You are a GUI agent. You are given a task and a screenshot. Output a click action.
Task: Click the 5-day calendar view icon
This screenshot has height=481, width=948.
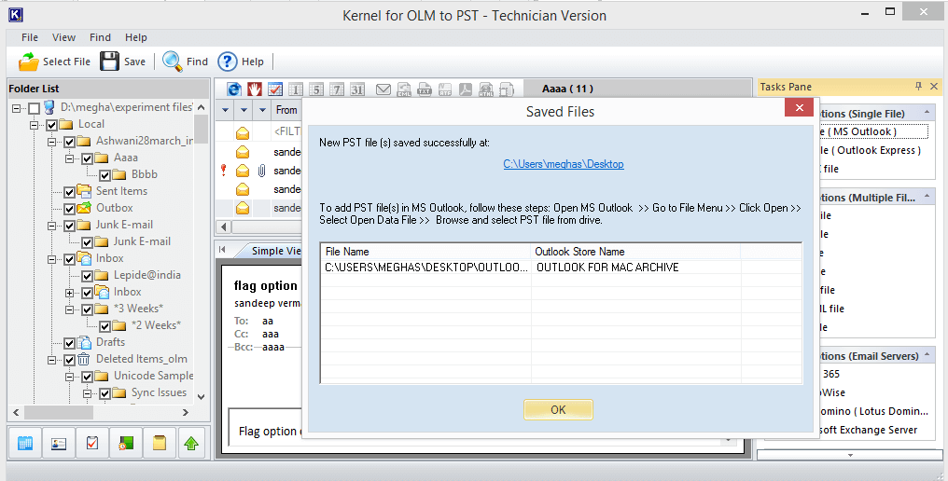coord(316,89)
